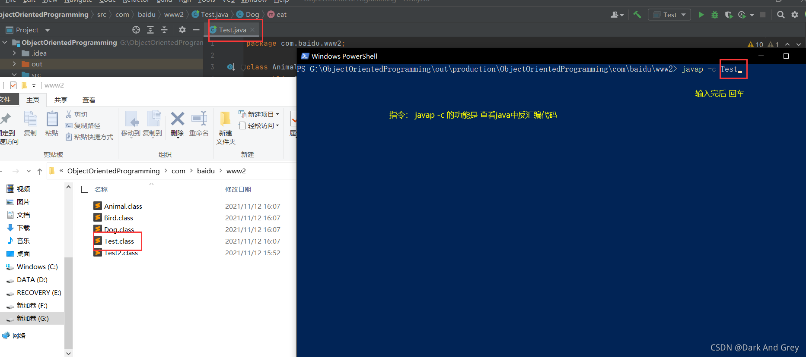Click Copy path in Explorer ribbon

point(83,125)
